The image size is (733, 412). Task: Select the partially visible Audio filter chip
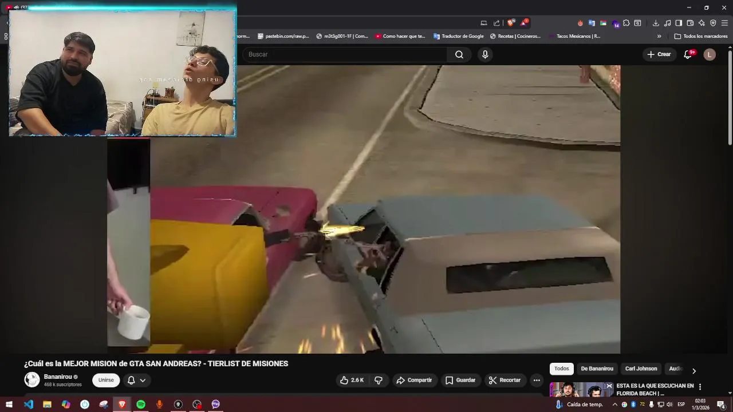(676, 369)
